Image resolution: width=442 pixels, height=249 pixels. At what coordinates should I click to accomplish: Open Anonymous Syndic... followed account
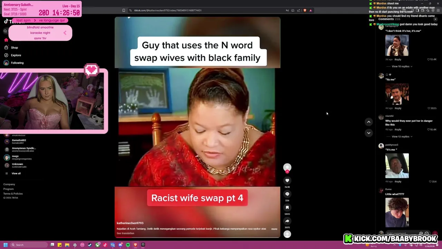point(20,149)
